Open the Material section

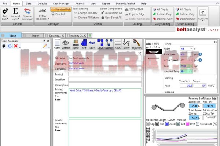coord(66,44)
